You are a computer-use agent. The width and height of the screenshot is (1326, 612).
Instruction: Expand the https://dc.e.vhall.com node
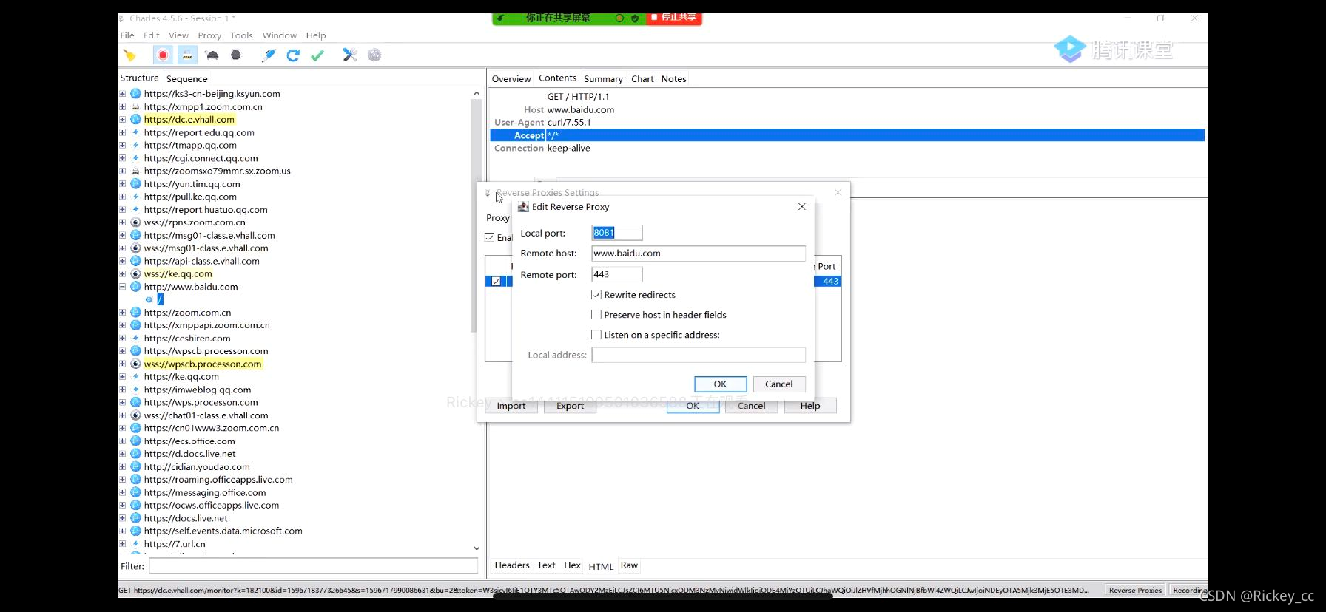[x=123, y=120]
